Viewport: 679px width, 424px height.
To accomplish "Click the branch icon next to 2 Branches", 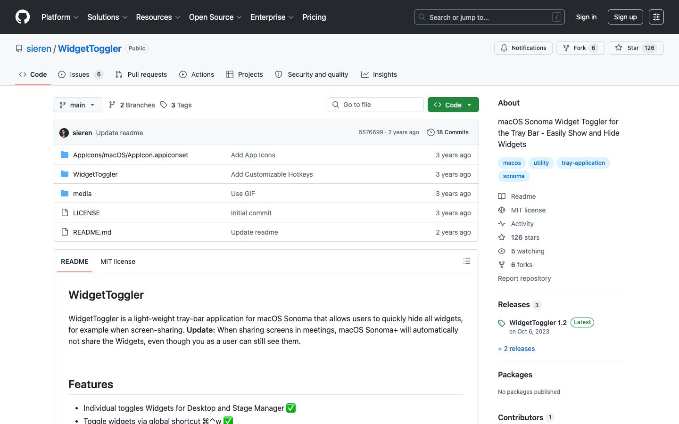I will (x=112, y=105).
